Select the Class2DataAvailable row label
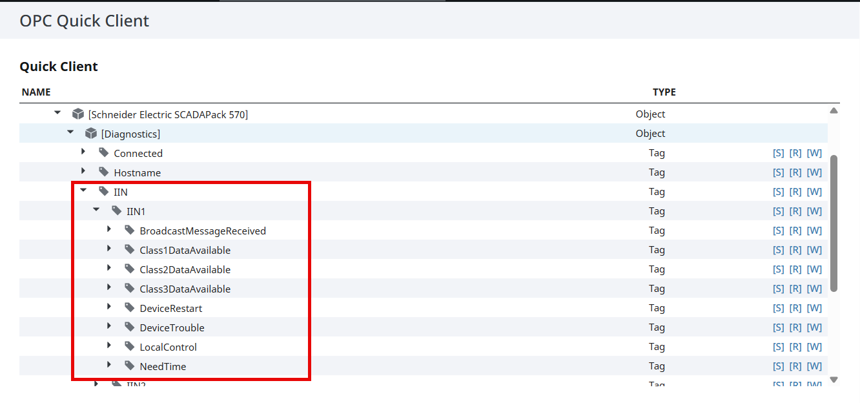Screen dimensions: 860x403 185,269
